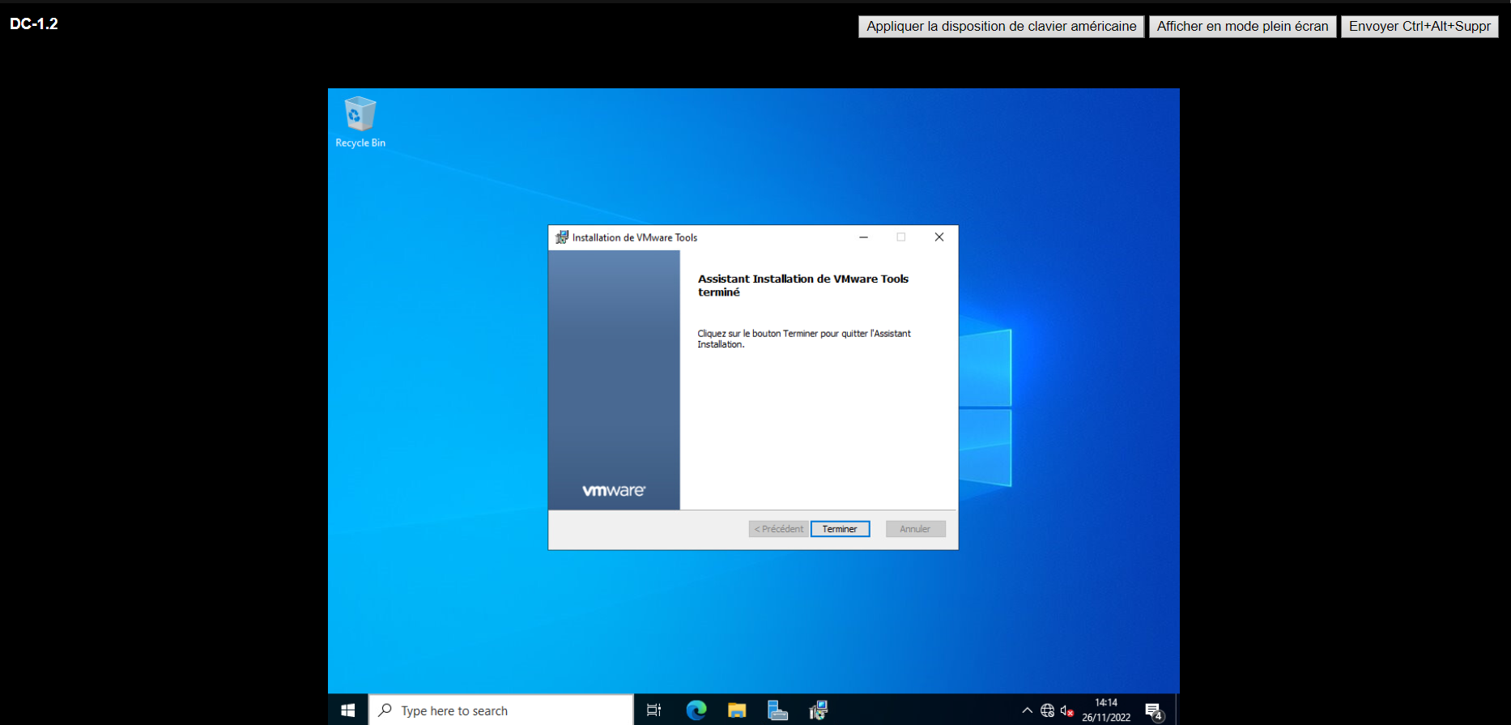Open File Explorer from the taskbar
The width and height of the screenshot is (1511, 725).
pos(737,710)
